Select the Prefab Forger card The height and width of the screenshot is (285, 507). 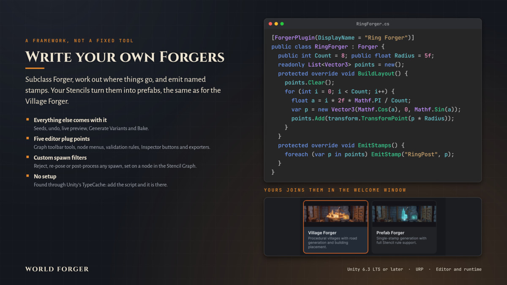tap(404, 227)
